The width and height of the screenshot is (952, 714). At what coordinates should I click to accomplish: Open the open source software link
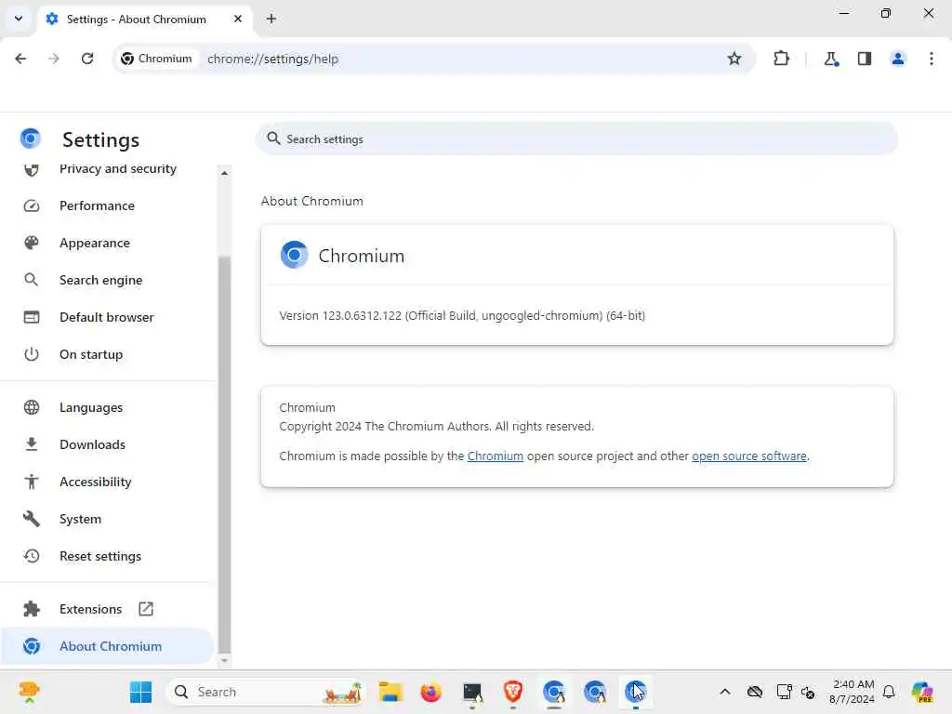click(749, 456)
